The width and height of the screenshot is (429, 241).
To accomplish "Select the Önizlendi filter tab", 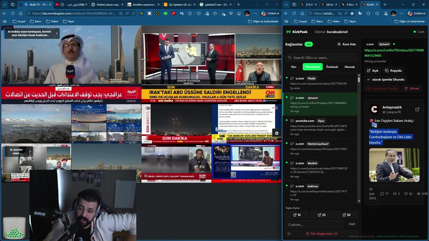I will pos(332,67).
